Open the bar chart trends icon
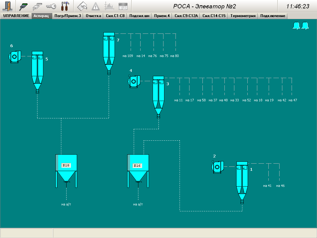Screen dimensions: 317x238 [x=109, y=6]
